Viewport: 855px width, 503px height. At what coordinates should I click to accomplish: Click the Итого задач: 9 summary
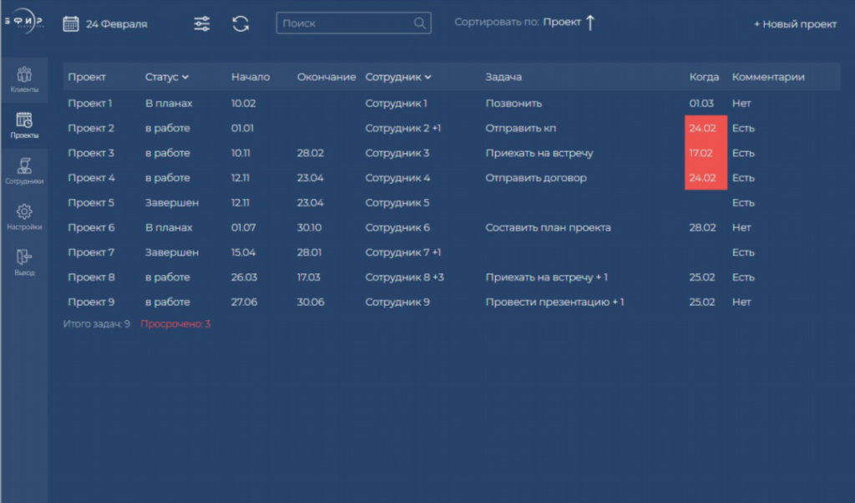tap(97, 323)
